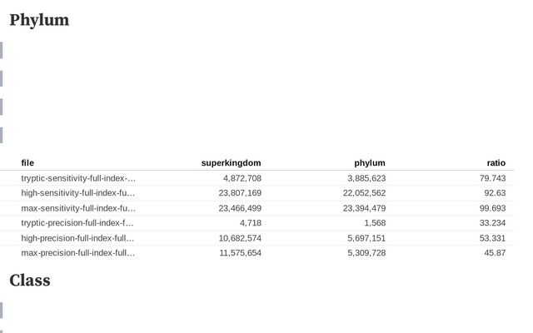Choose the high-precision-full-index file name cell
533x333 pixels.
click(x=78, y=238)
